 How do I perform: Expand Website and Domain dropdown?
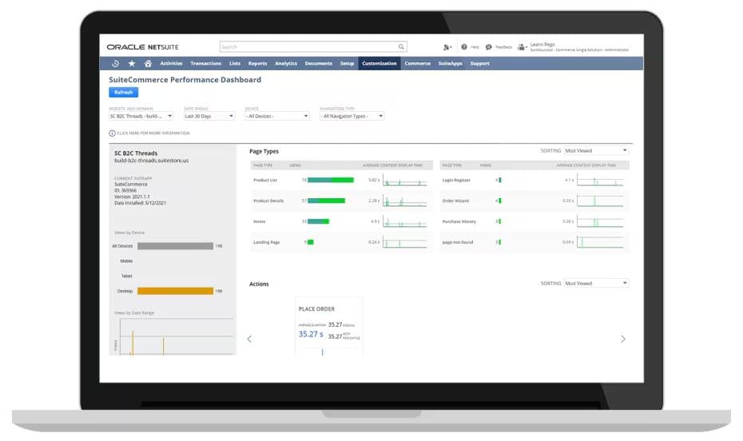click(x=141, y=116)
